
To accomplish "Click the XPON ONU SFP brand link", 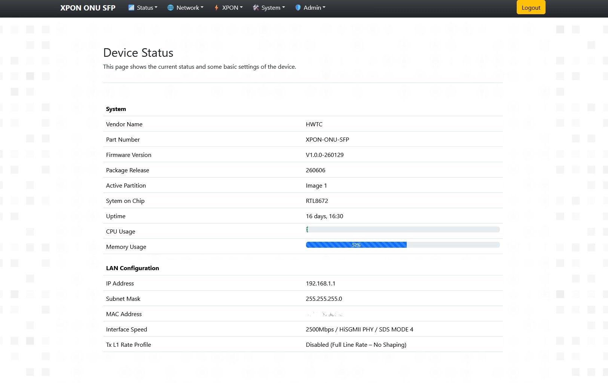I will pyautogui.click(x=88, y=7).
